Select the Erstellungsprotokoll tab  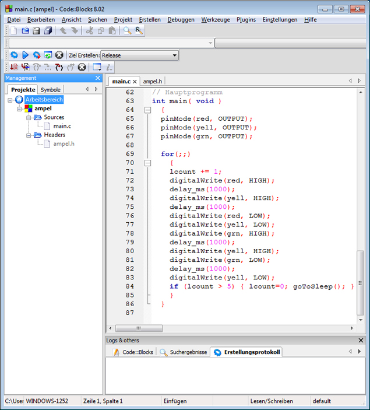(x=247, y=352)
